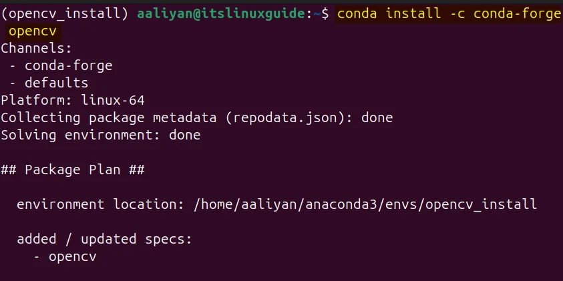Image resolution: width=563 pixels, height=281 pixels.
Task: Click the opencv spec entry at bottom
Action: pos(73,256)
